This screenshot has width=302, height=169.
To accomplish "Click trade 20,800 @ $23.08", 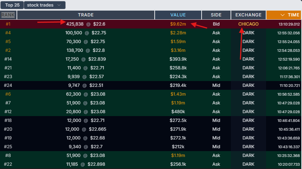I will tap(86, 112).
